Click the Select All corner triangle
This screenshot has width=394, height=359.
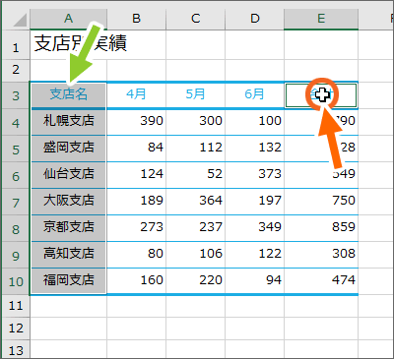point(19,20)
